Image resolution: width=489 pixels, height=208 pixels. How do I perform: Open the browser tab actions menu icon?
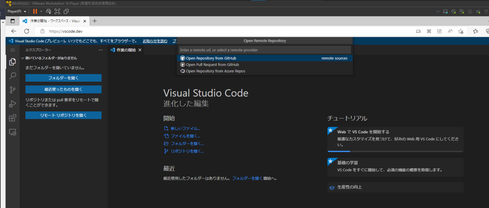click(x=12, y=21)
